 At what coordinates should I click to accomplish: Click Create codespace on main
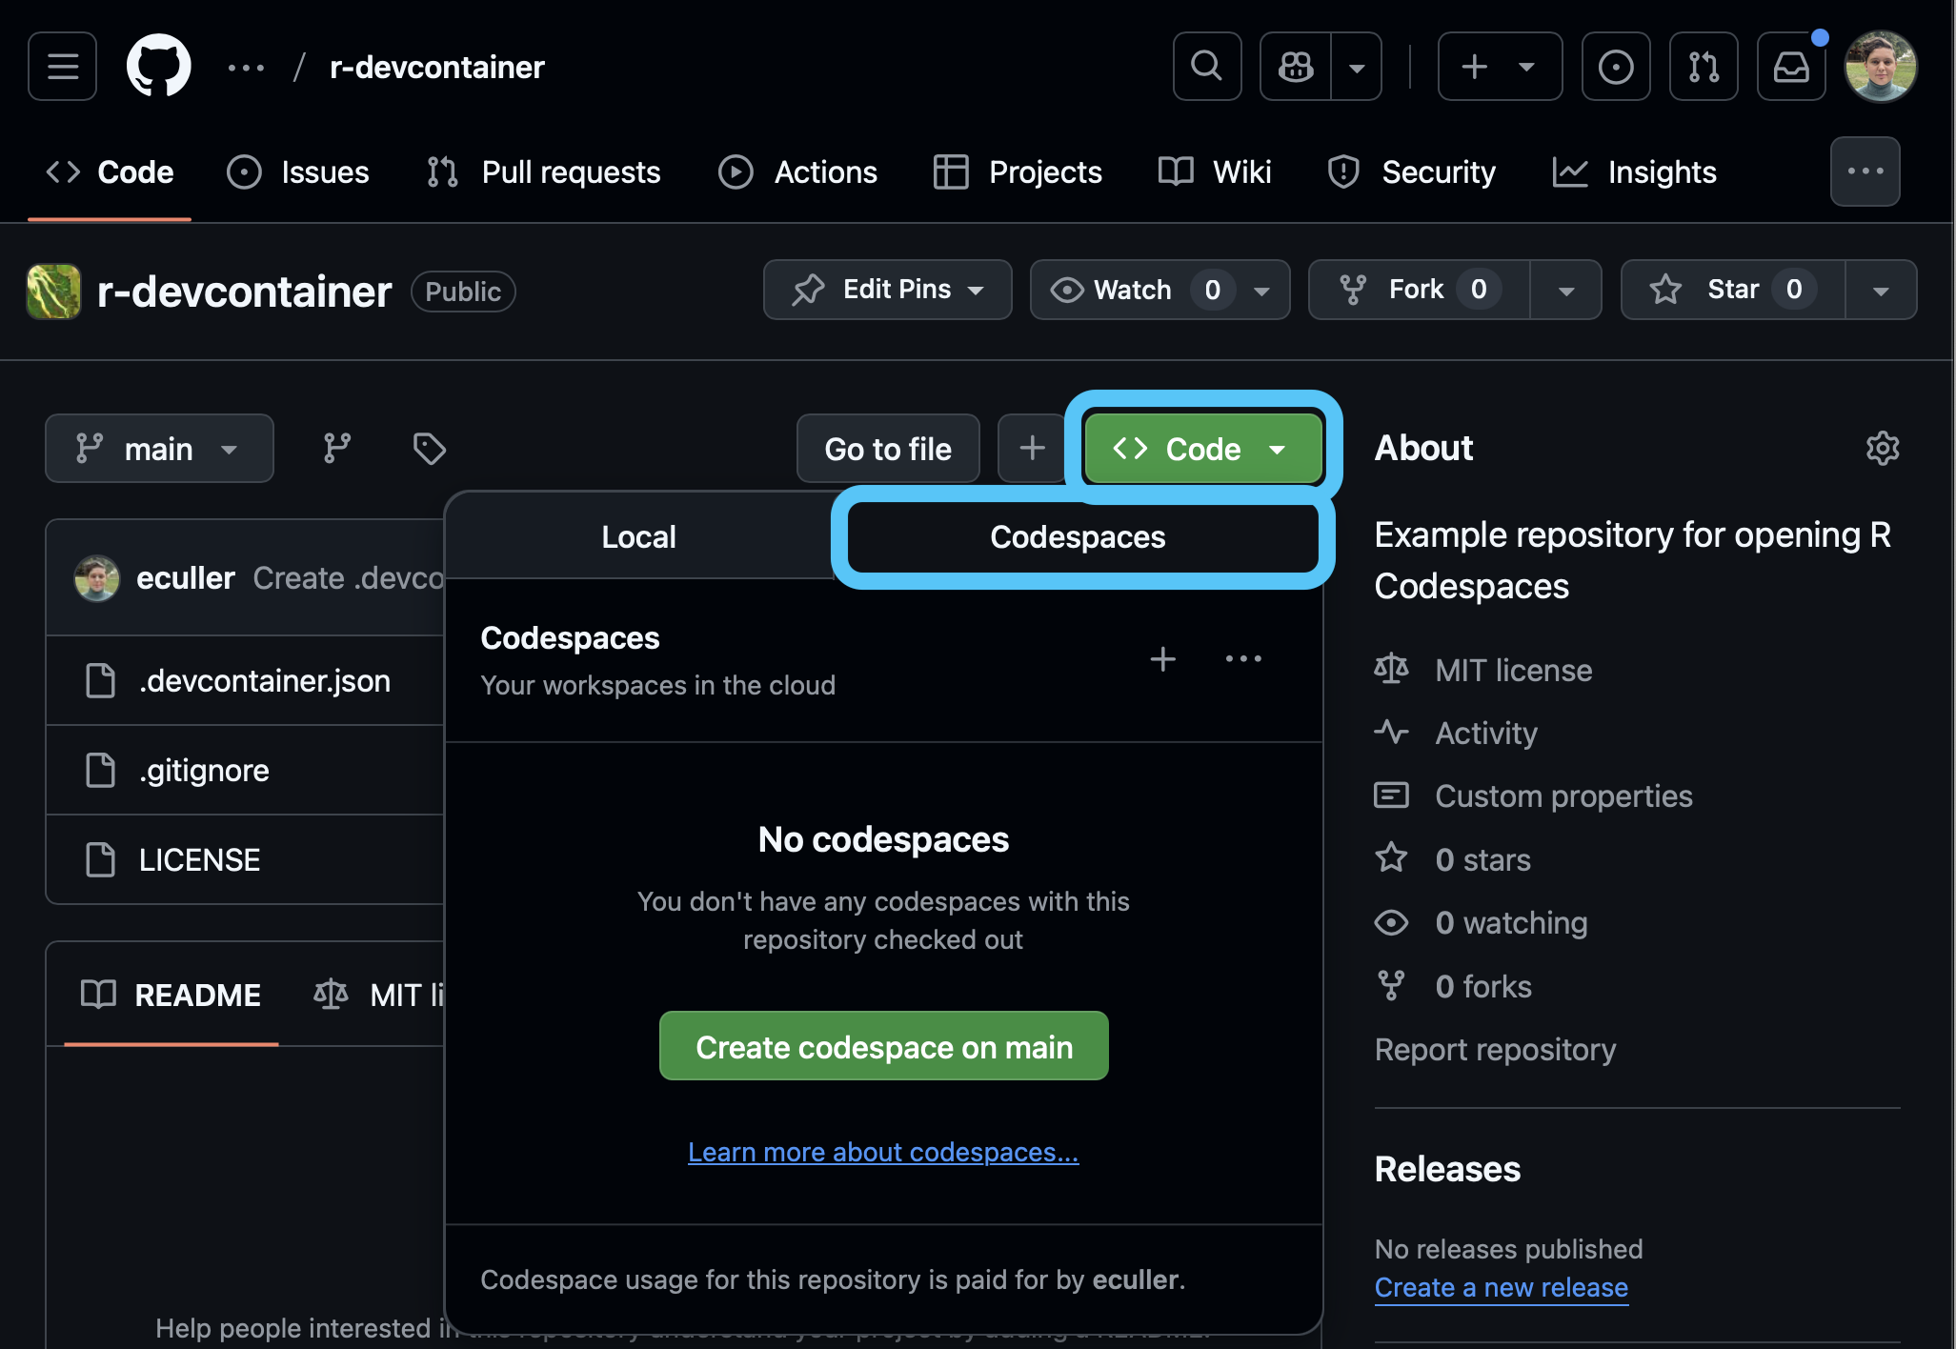click(884, 1046)
